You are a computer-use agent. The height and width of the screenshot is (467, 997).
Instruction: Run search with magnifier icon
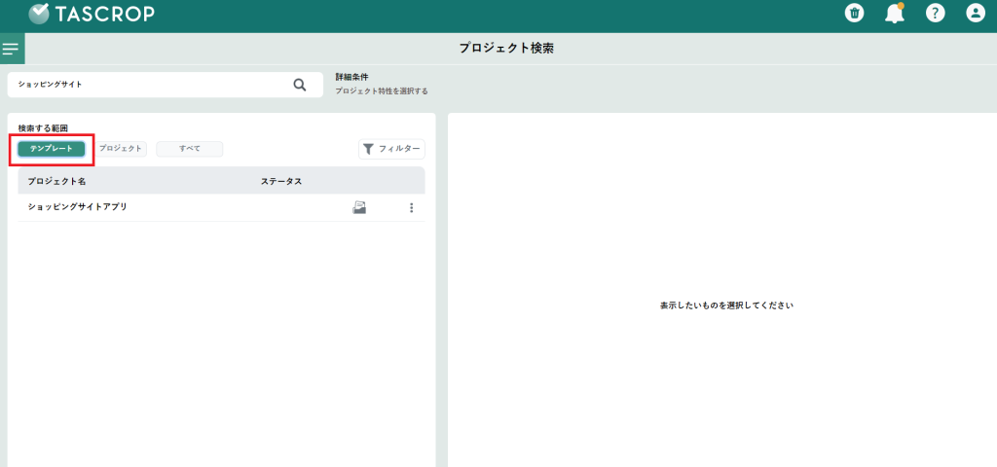click(x=300, y=85)
